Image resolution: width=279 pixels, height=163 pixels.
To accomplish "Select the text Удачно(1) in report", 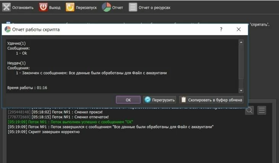I will pyautogui.click(x=16, y=43).
